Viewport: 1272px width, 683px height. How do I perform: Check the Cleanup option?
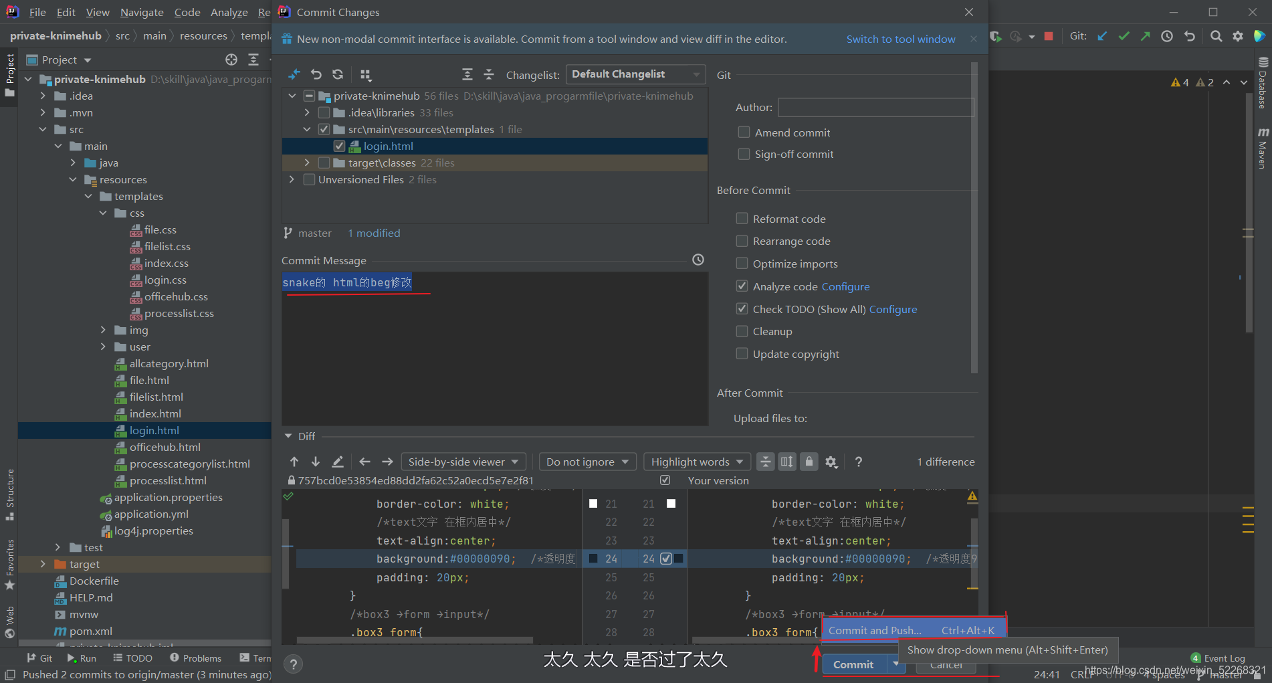742,331
